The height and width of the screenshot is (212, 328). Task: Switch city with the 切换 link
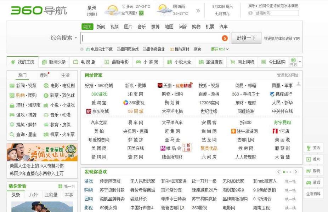tap(92, 14)
